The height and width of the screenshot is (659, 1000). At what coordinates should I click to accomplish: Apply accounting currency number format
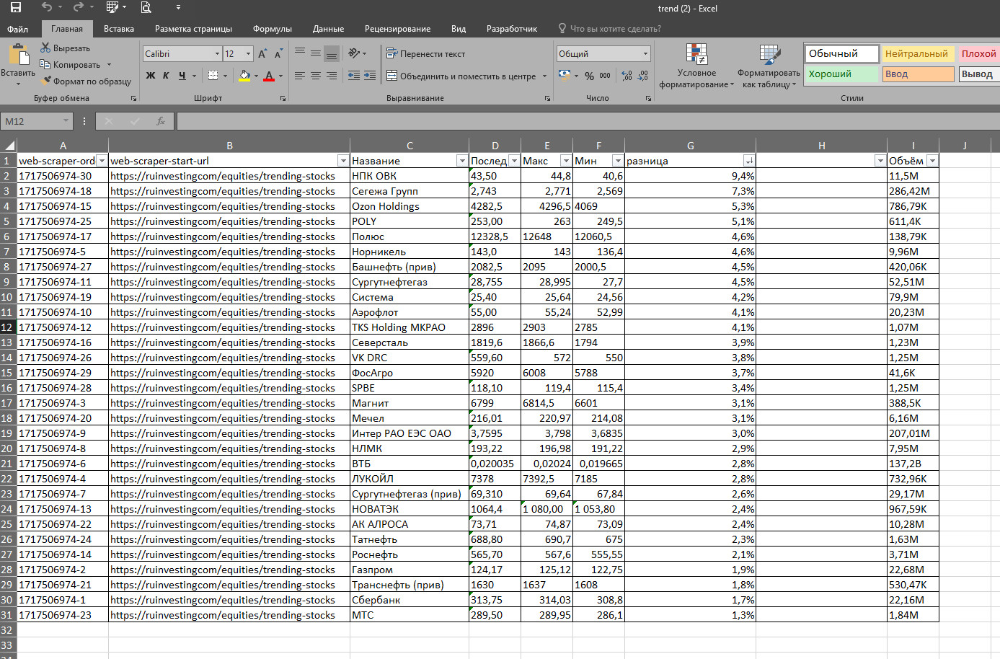pyautogui.click(x=565, y=76)
